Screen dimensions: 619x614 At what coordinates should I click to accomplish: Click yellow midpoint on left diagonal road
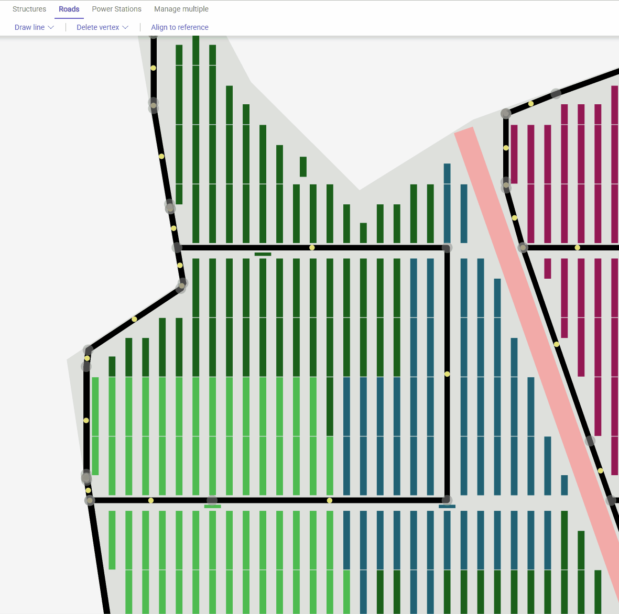(134, 319)
